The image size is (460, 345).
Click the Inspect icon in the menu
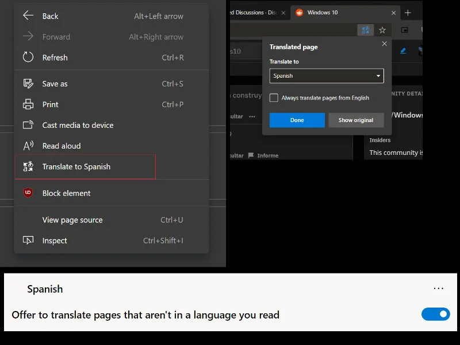coord(28,240)
